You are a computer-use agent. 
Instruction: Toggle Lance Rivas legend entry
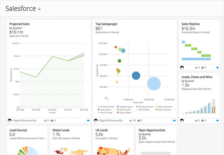pos(104,110)
